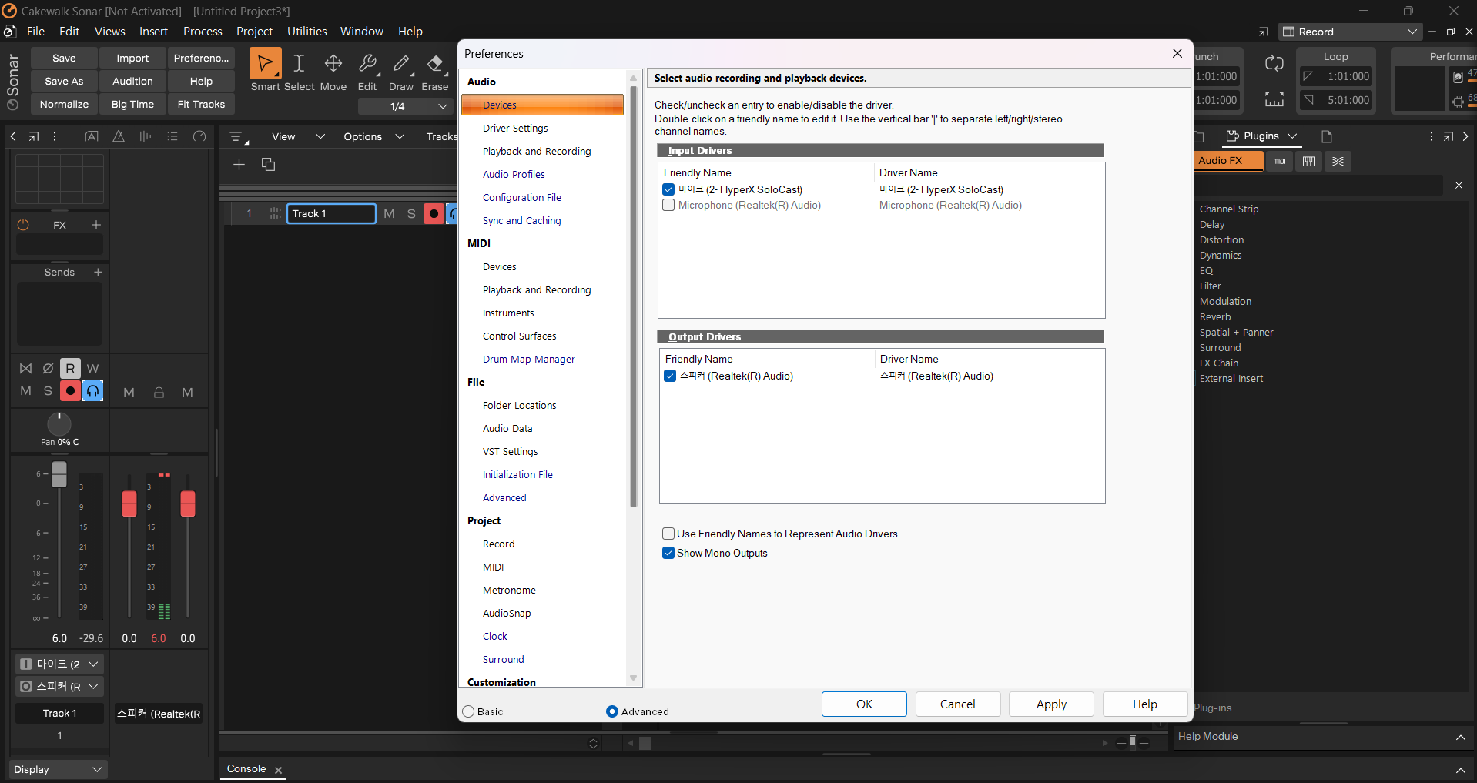The height and width of the screenshot is (783, 1477).
Task: Open the Utilities menu
Action: [x=306, y=32]
